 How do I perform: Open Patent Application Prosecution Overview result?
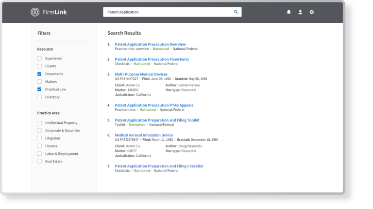pos(150,45)
